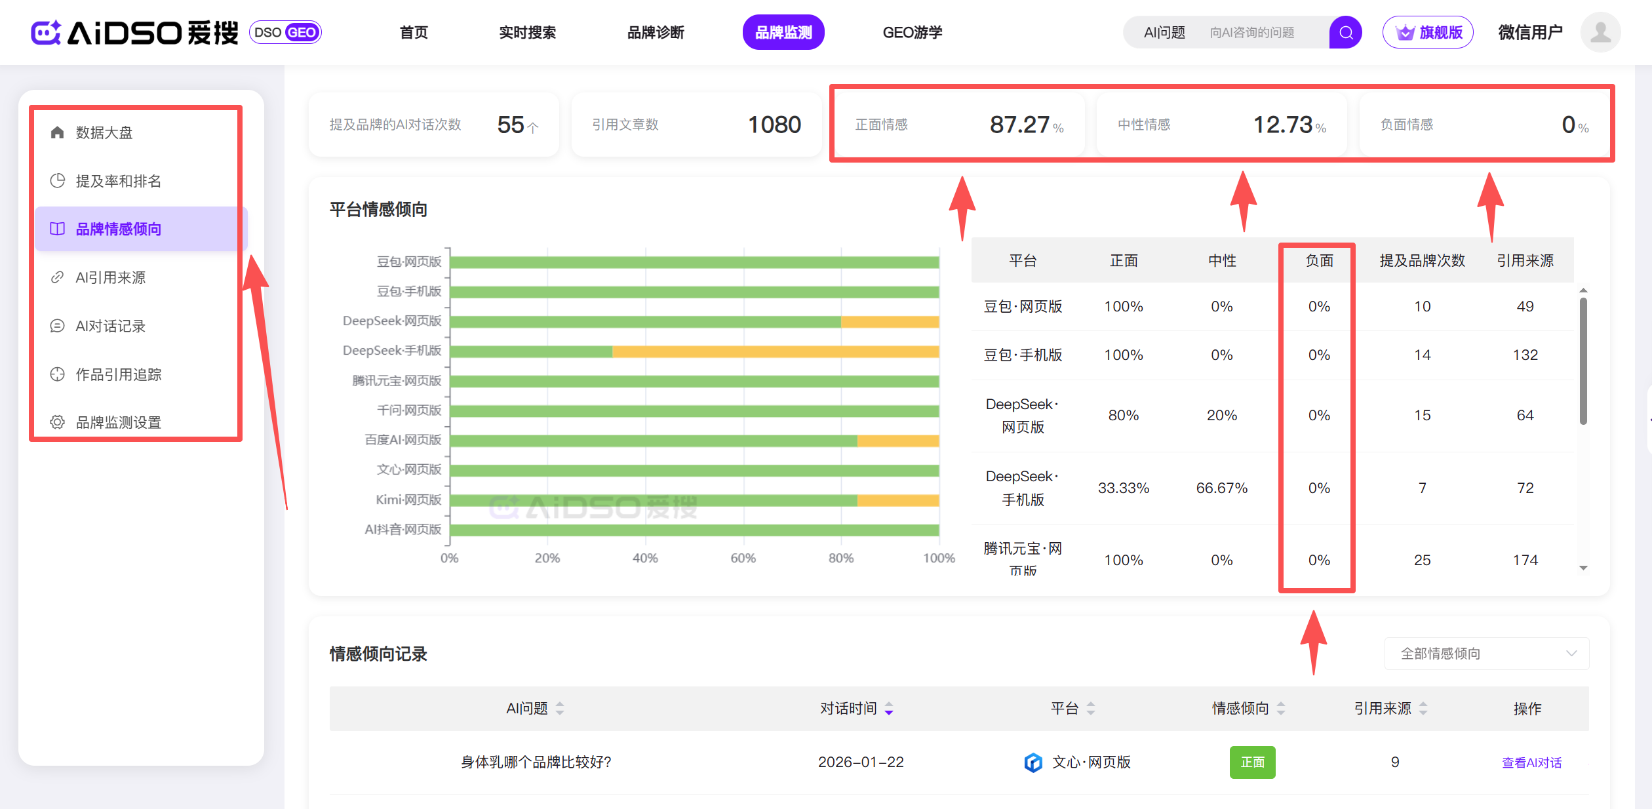Screen dimensions: 1652x809
Task: Sort records by 引用来源 column
Action: tap(1423, 708)
